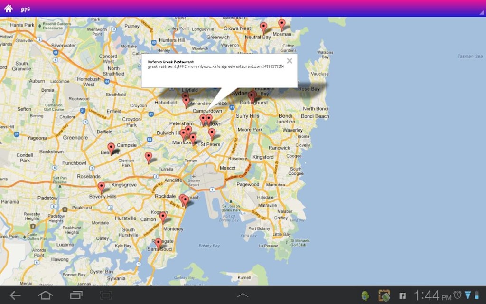Tap the 'Maroubra' map label
The image size is (486, 304).
coord(275,185)
